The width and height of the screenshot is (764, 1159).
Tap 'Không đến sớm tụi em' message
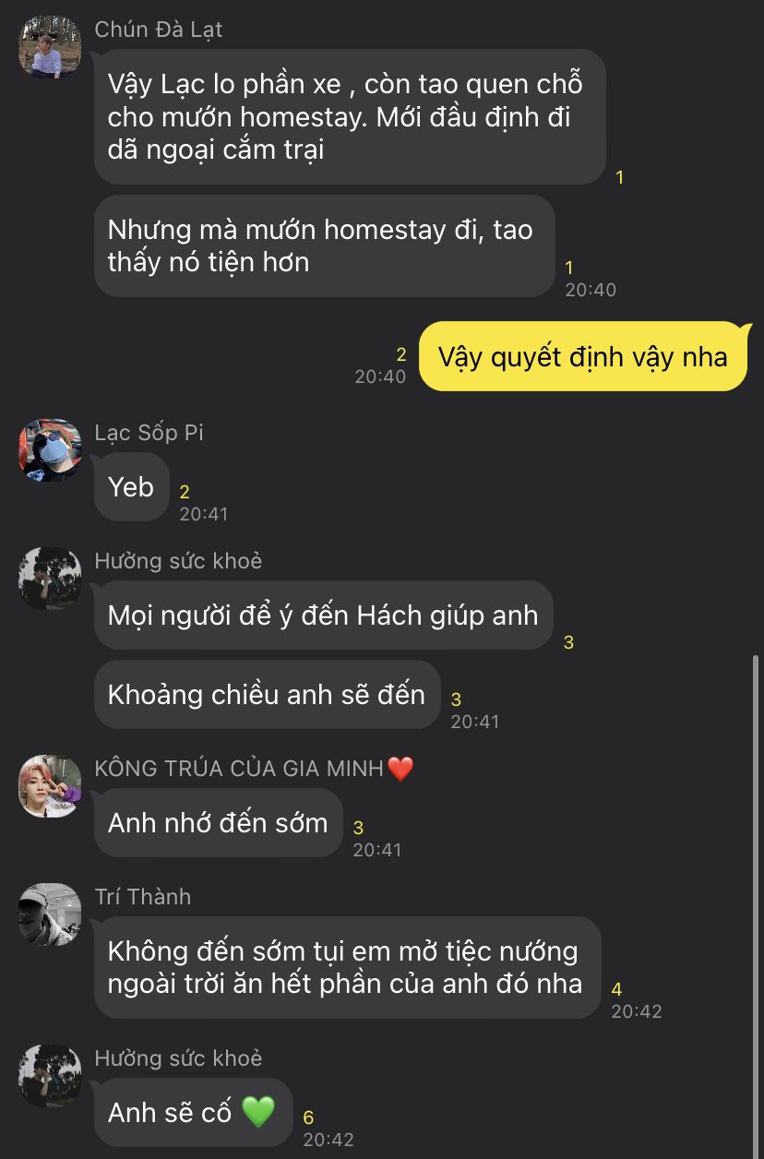(x=348, y=967)
